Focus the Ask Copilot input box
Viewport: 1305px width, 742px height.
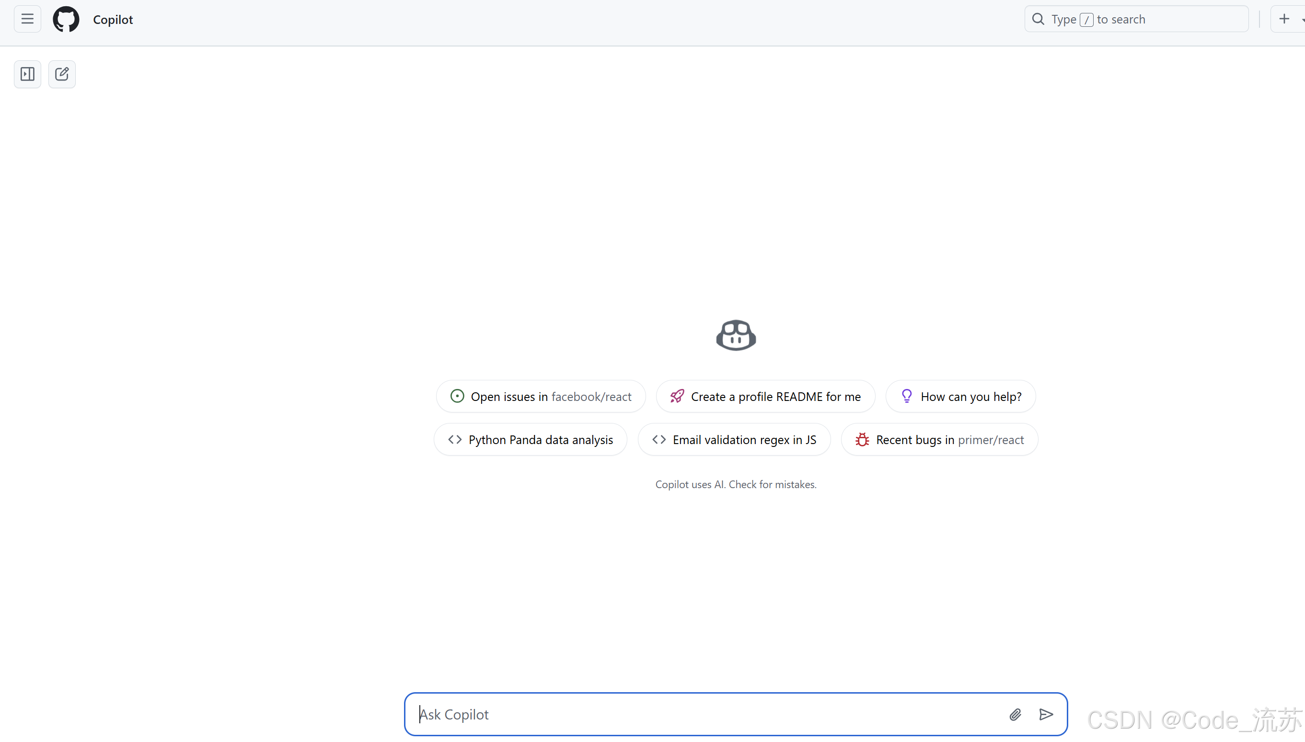click(704, 715)
